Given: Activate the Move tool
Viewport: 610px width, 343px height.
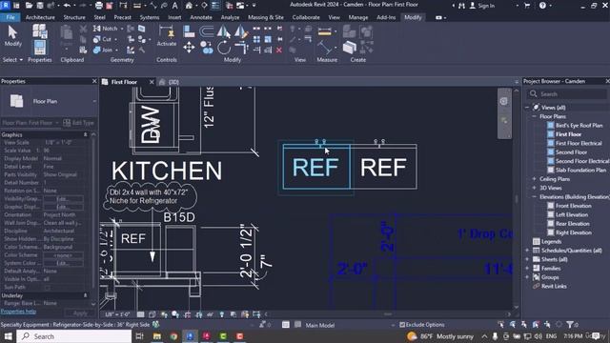Looking at the screenshot, I should 189,48.
